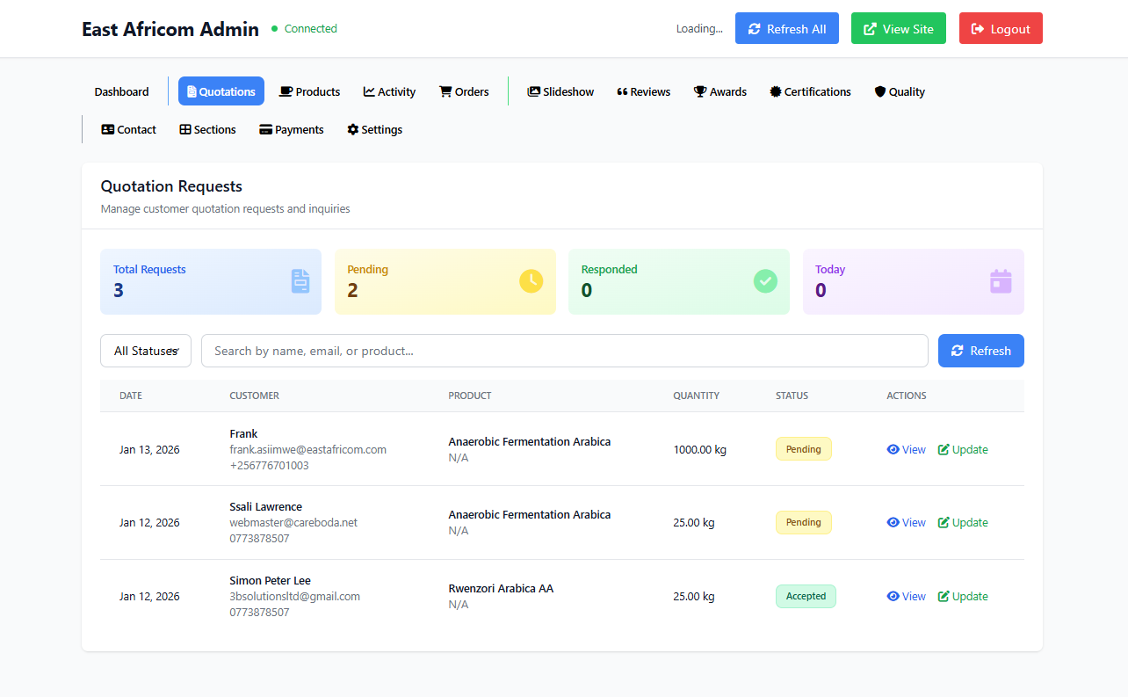Click the credit card icon beside Payments
1128x697 pixels.
pyautogui.click(x=265, y=129)
